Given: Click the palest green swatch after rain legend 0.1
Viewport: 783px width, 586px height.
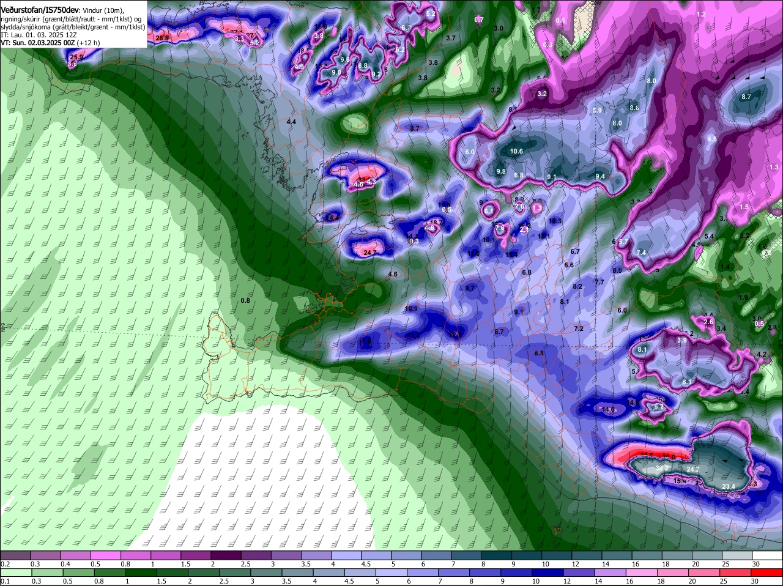Looking at the screenshot, I should tap(15, 573).
